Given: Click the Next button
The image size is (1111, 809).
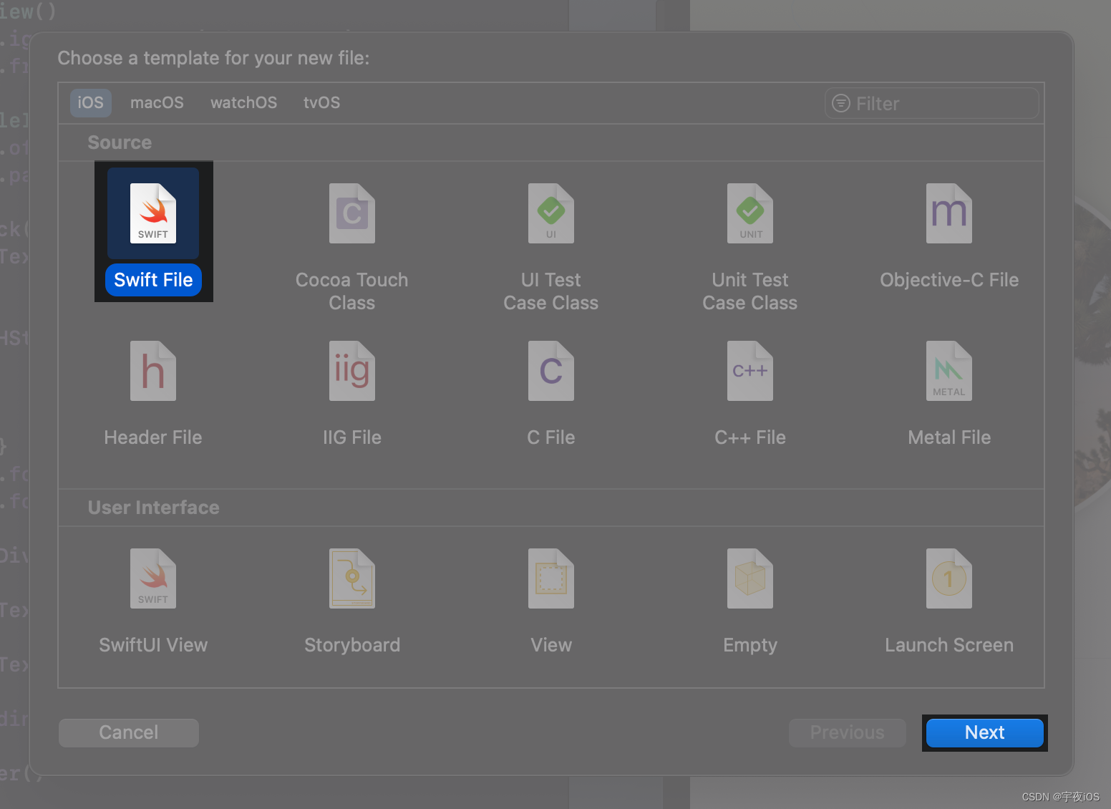Looking at the screenshot, I should 985,732.
